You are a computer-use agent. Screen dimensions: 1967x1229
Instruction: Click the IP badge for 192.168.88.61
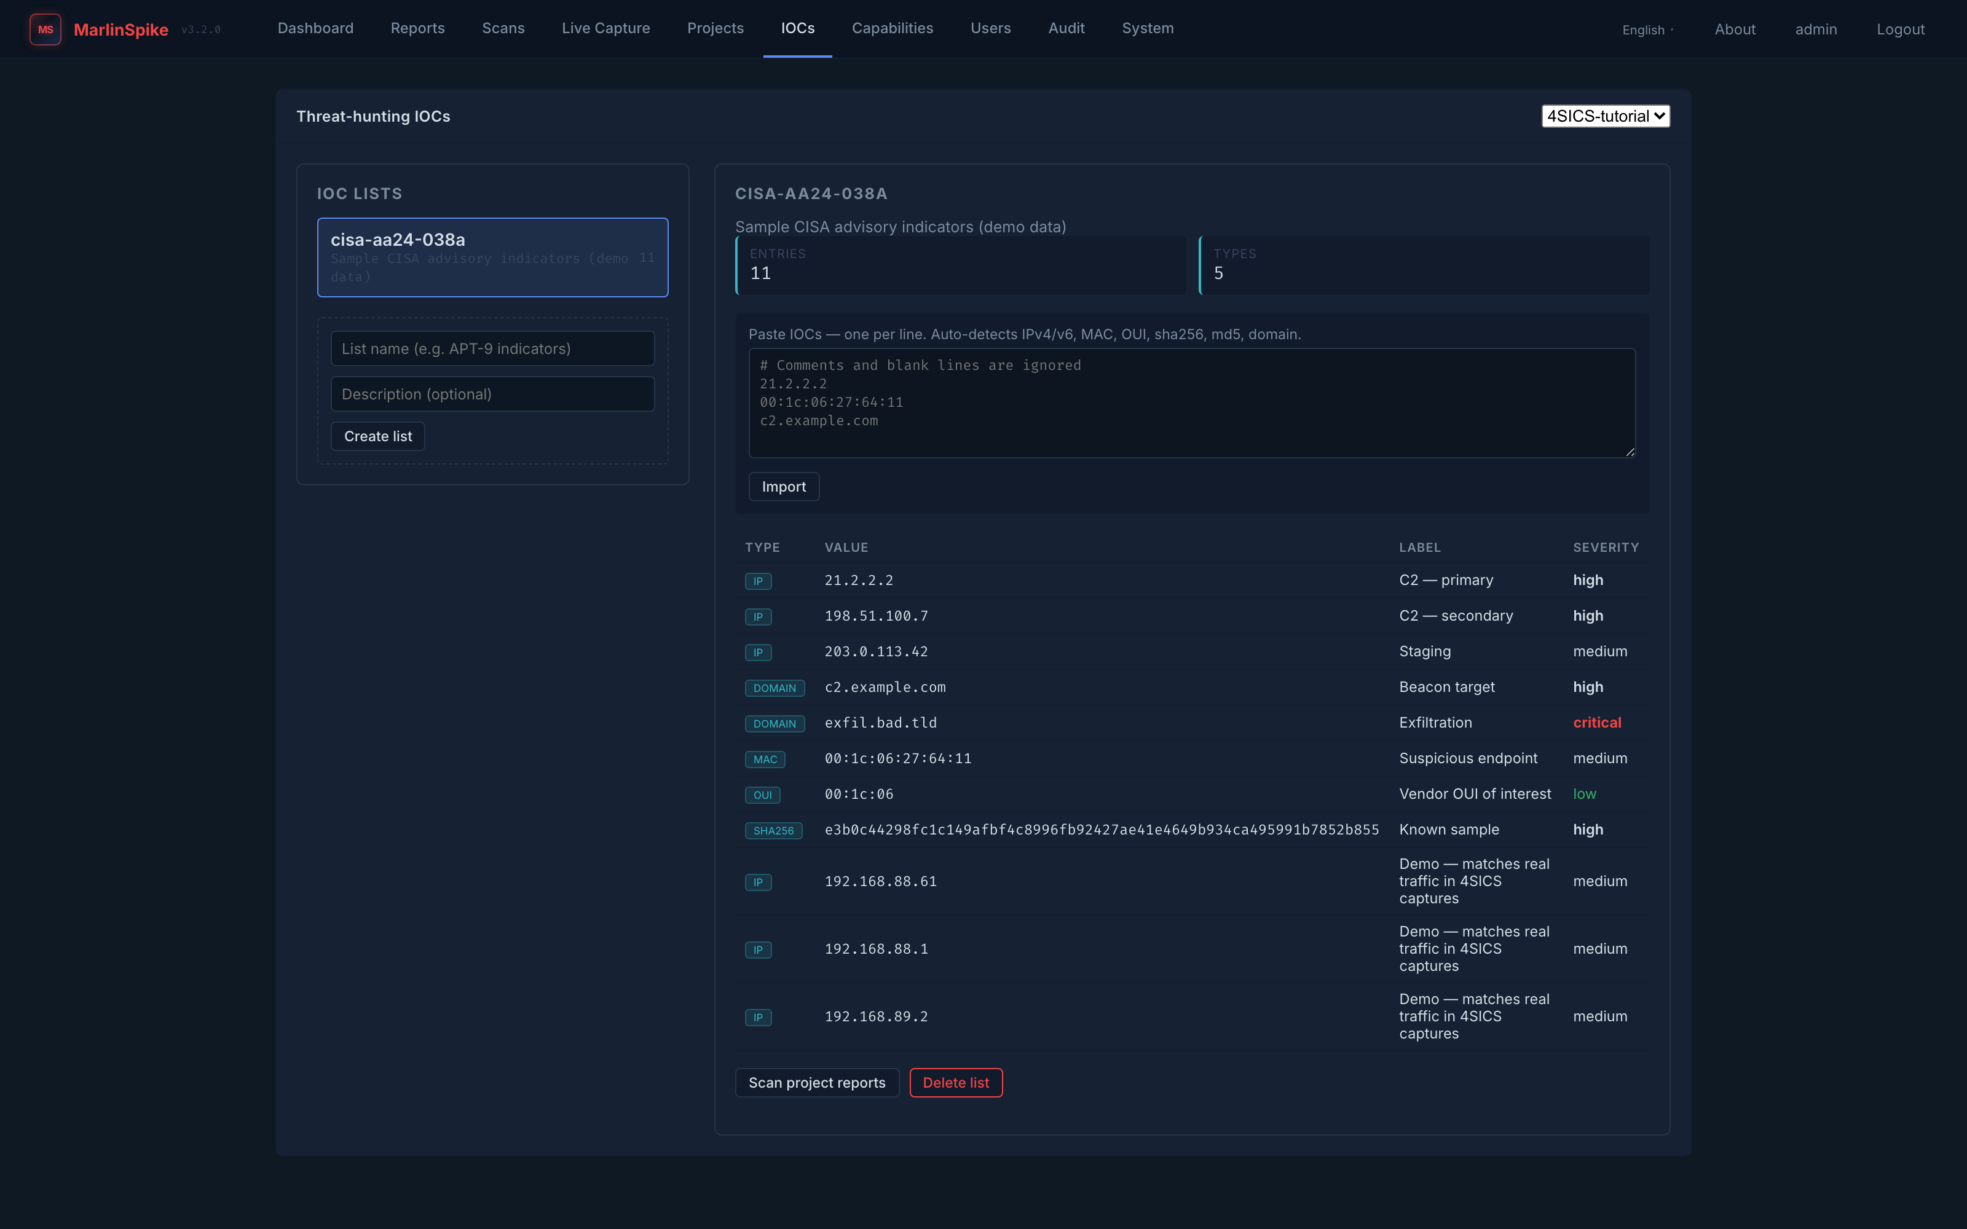[759, 882]
